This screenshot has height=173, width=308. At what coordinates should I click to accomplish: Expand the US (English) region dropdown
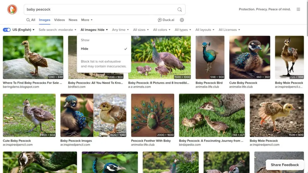[23, 30]
